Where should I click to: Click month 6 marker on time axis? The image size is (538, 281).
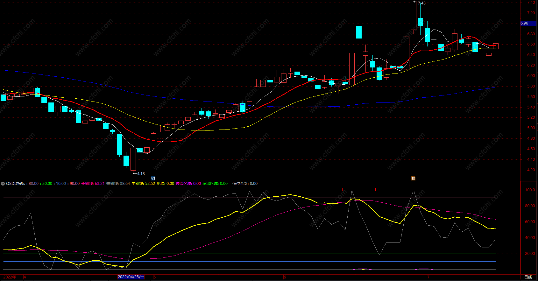285,277
